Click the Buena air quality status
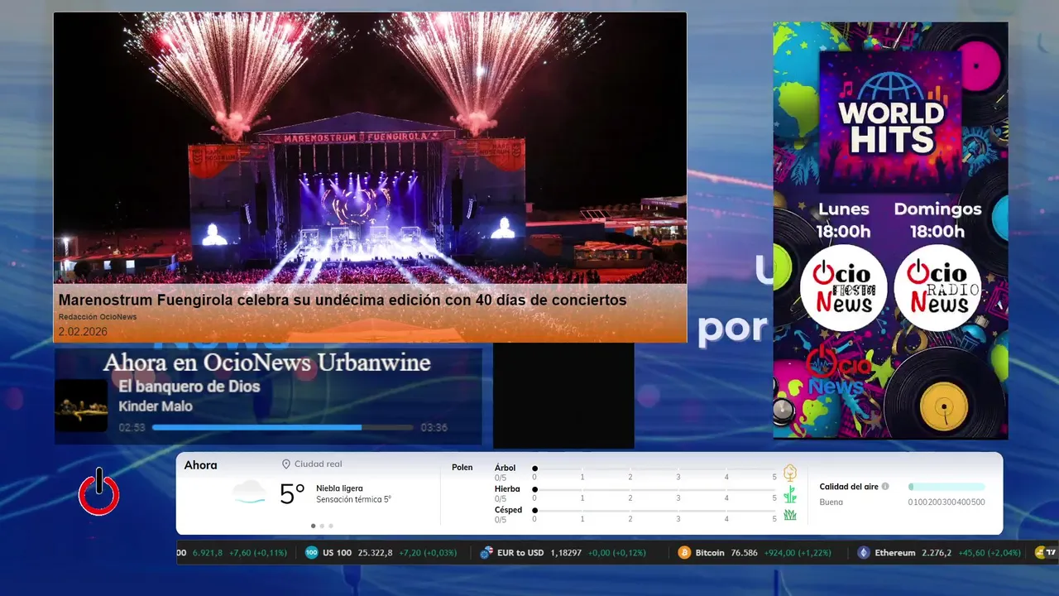 831,502
